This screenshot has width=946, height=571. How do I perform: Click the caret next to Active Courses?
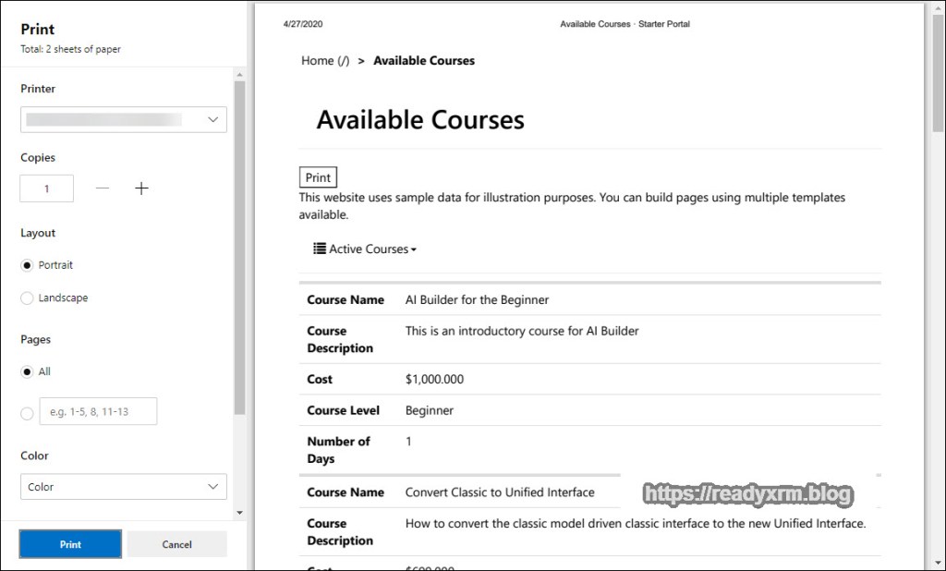pos(414,249)
